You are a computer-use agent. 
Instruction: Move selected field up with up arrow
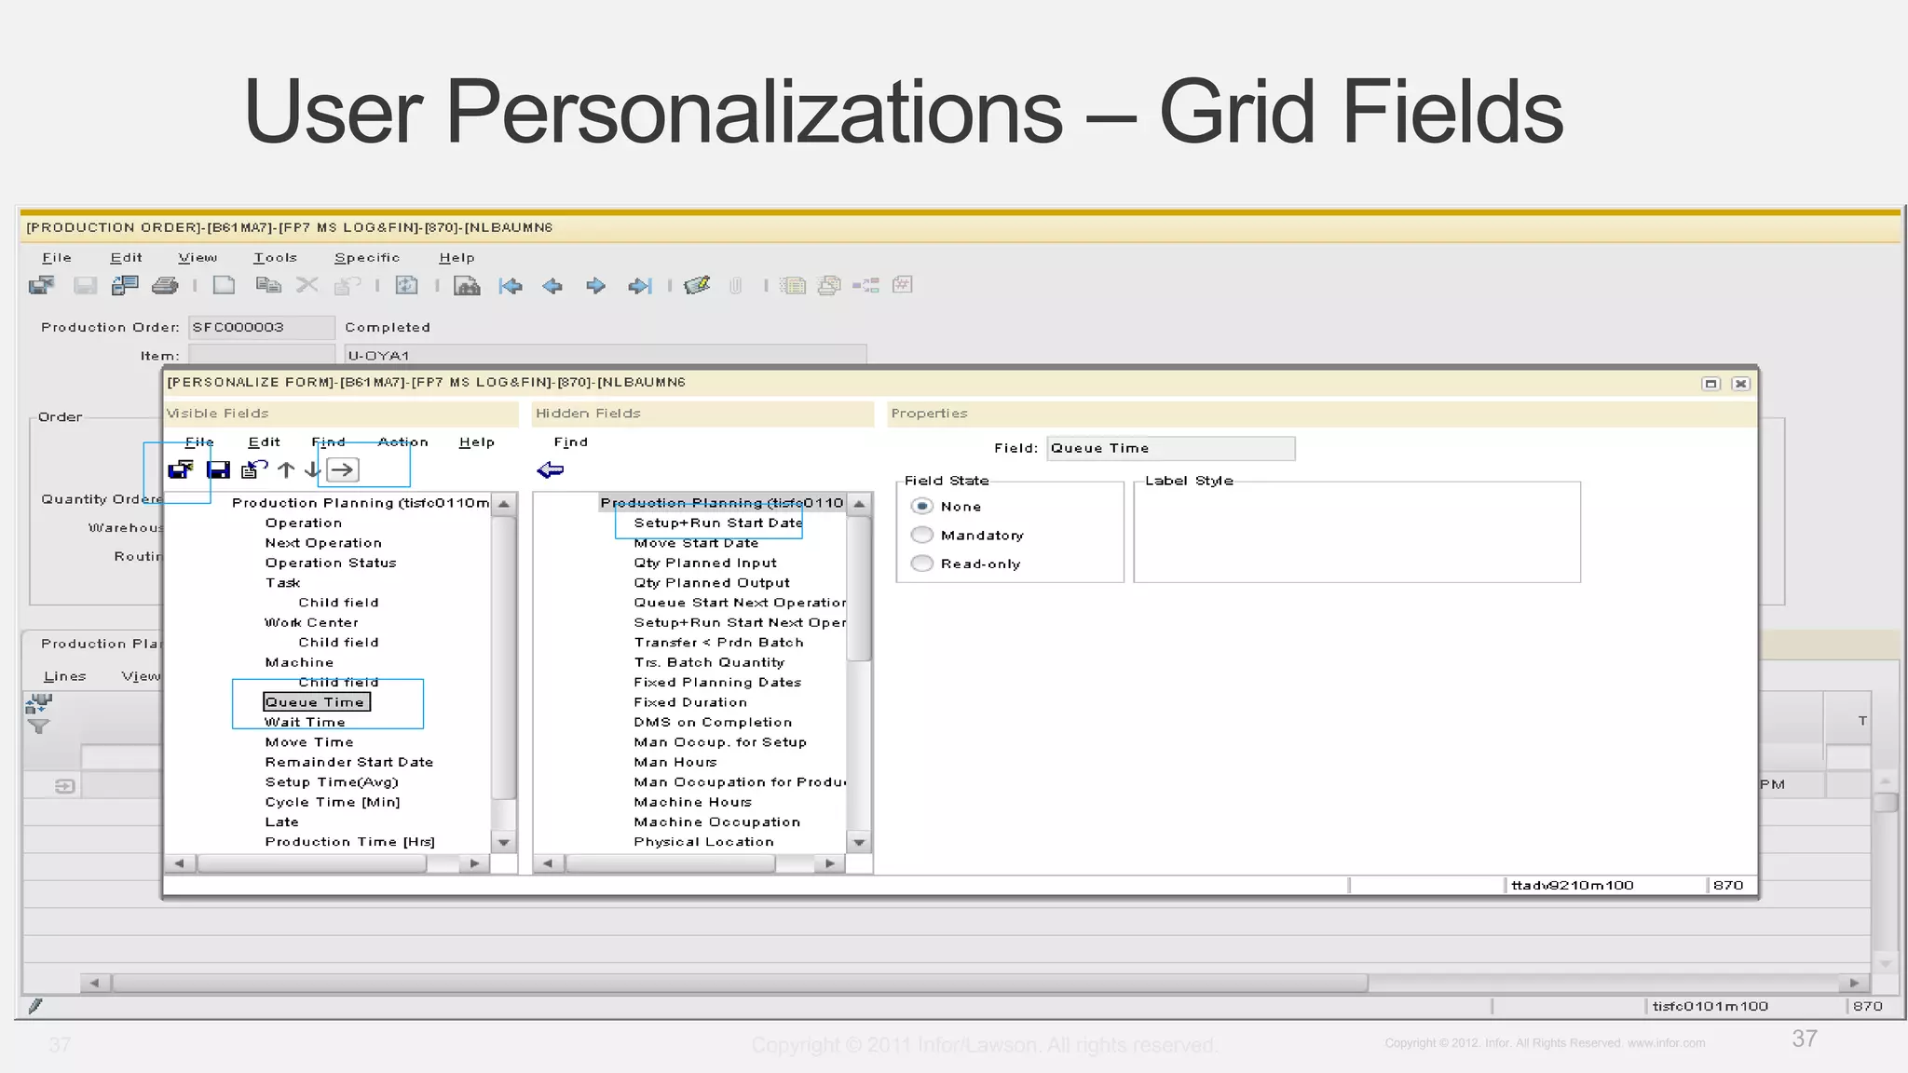(286, 470)
